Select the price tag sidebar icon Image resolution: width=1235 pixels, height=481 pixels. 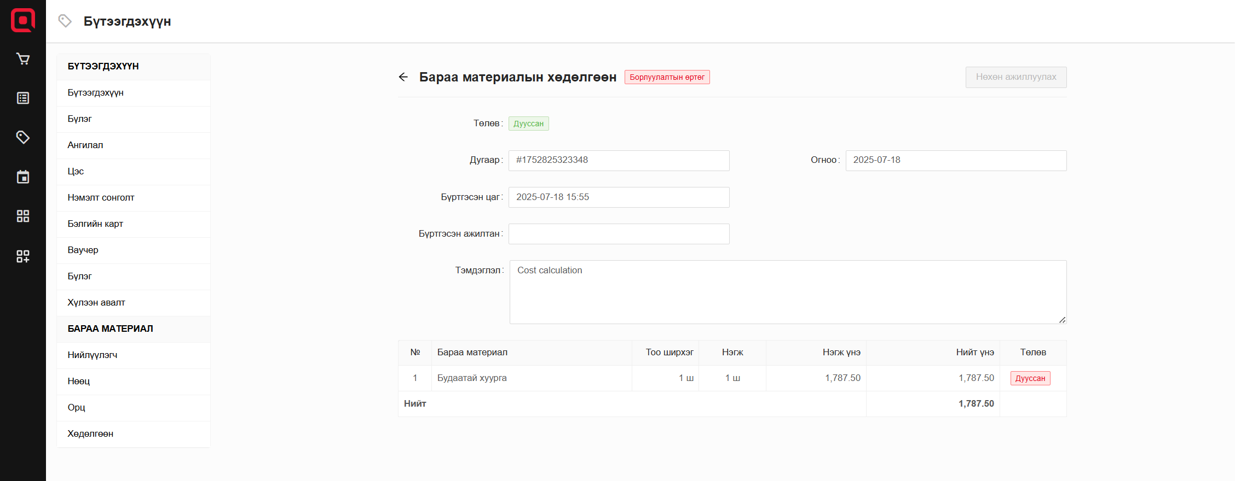coord(23,137)
